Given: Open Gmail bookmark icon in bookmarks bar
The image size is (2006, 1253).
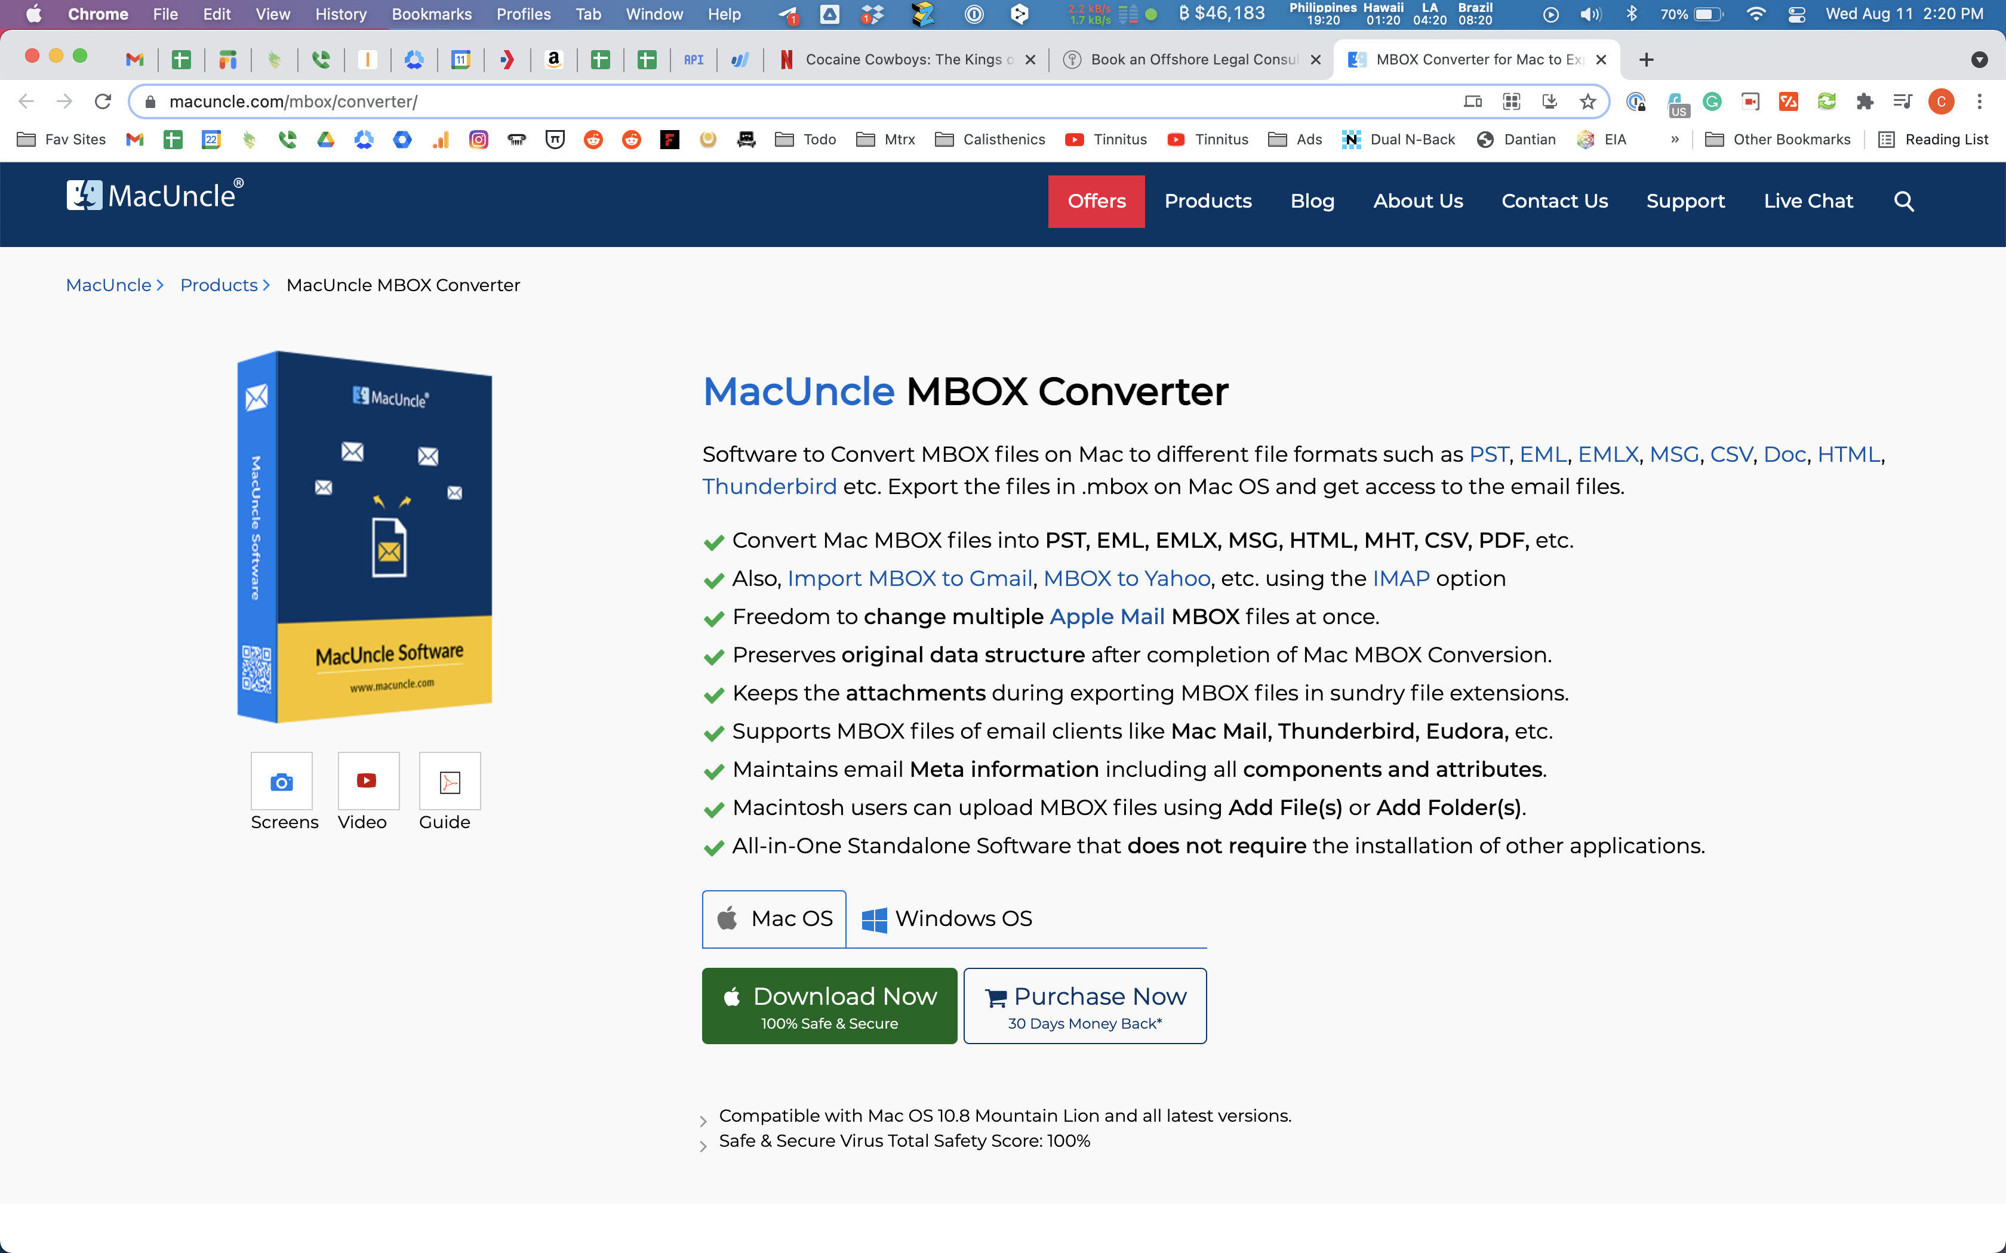Looking at the screenshot, I should pyautogui.click(x=134, y=139).
